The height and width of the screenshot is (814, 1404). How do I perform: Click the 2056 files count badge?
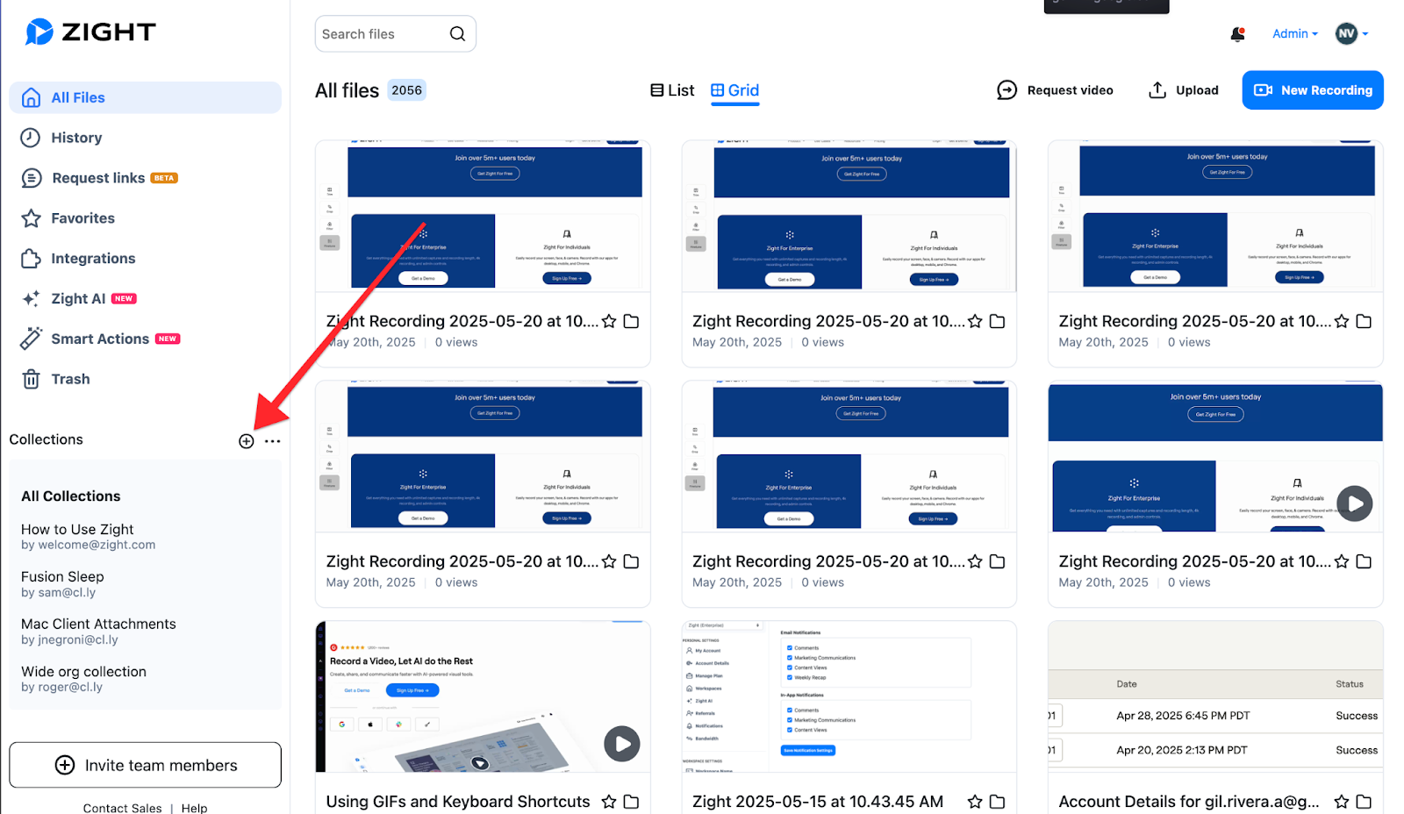407,90
